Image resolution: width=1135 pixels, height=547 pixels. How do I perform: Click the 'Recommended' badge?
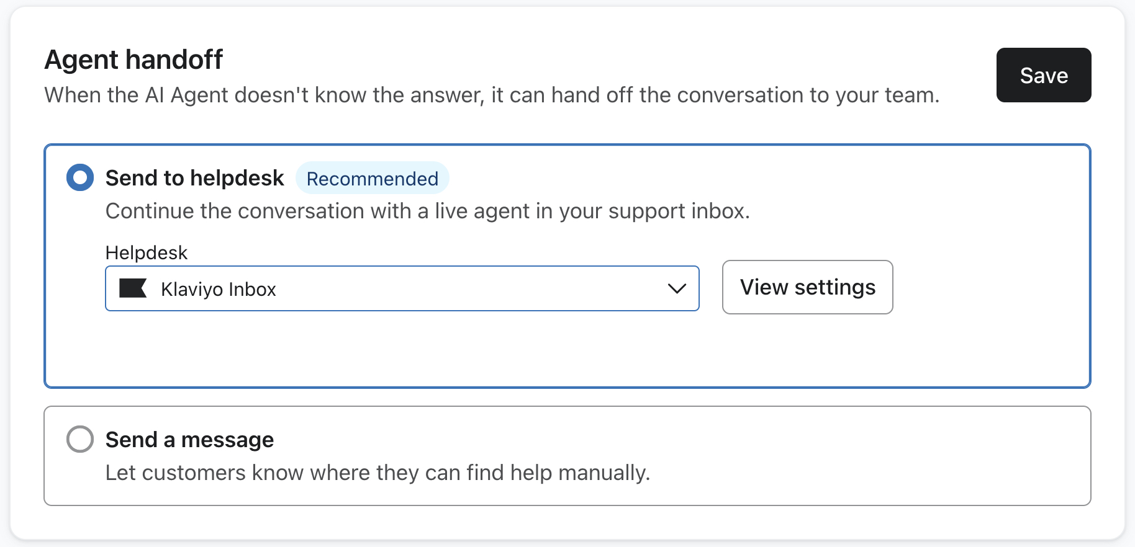[x=372, y=179]
